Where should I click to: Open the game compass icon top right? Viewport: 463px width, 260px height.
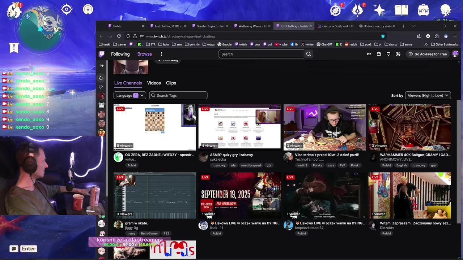coord(336,10)
